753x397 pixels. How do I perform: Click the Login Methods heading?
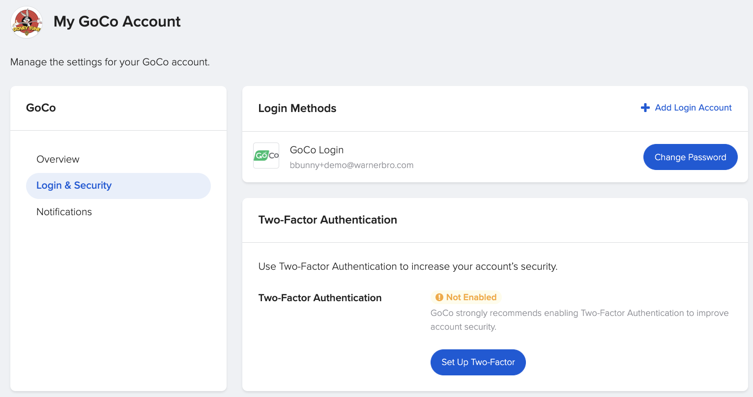click(297, 108)
